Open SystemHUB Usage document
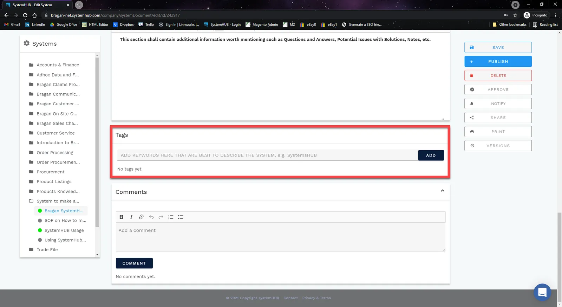 (61, 230)
